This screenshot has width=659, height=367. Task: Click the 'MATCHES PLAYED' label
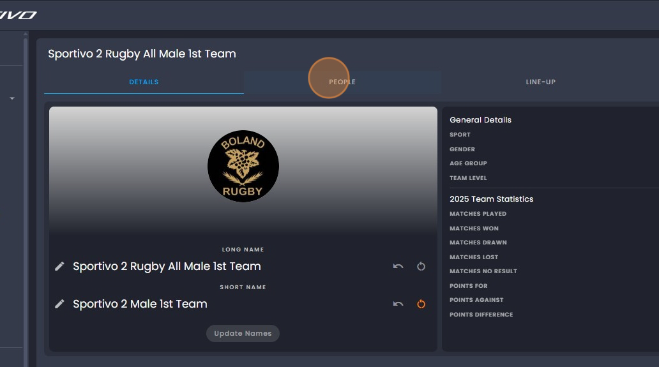pyautogui.click(x=478, y=214)
